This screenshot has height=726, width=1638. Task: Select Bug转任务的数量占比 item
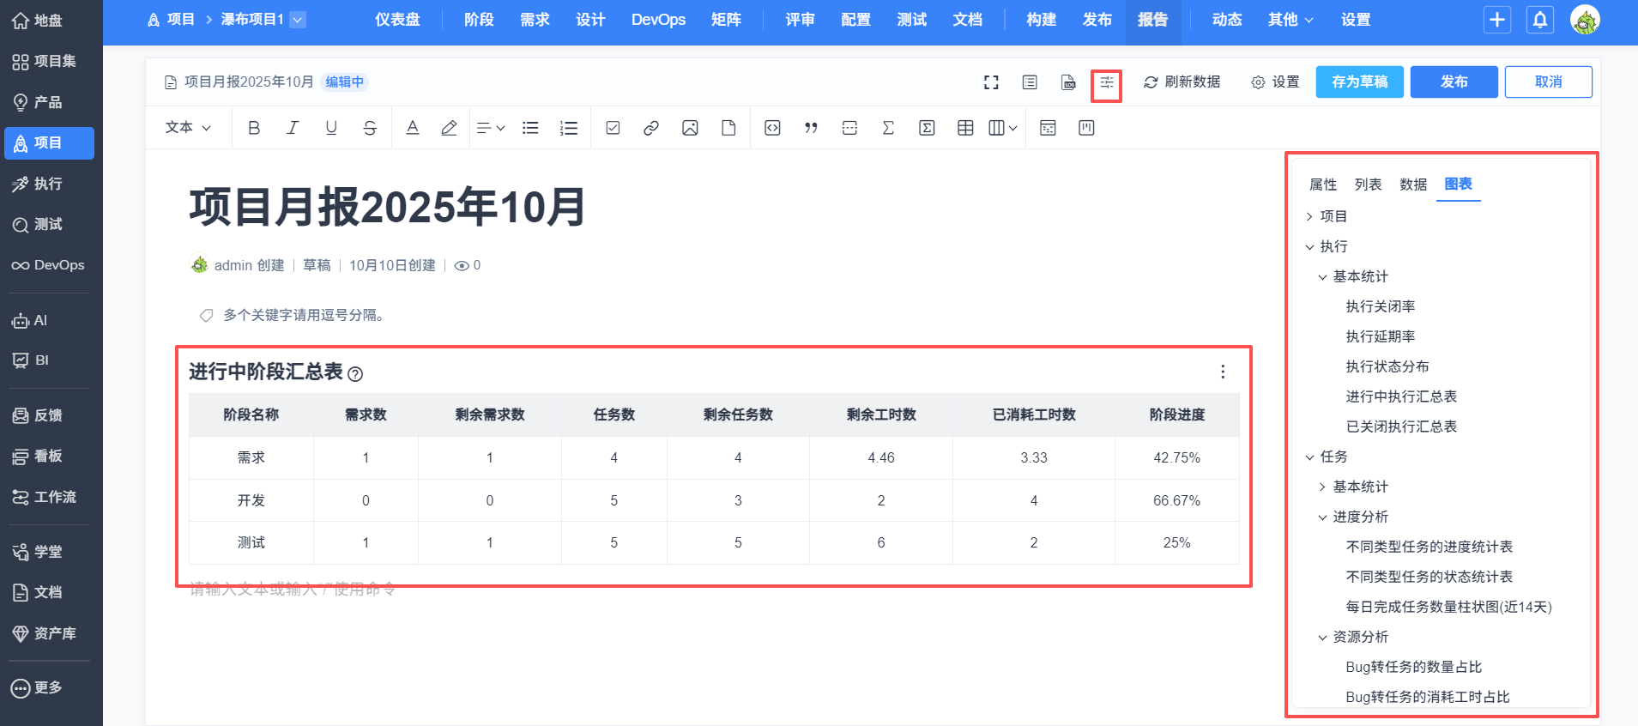[1413, 667]
